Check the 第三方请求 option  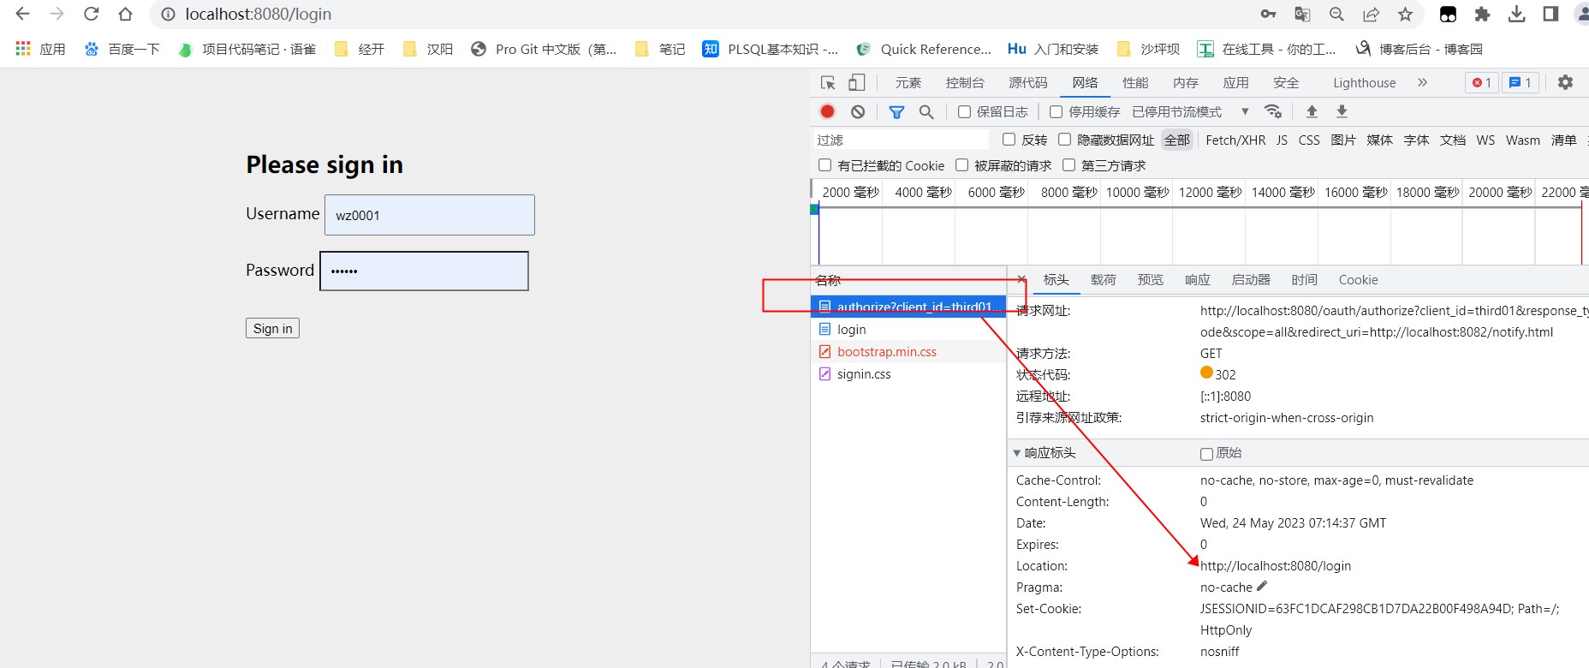click(x=1068, y=164)
